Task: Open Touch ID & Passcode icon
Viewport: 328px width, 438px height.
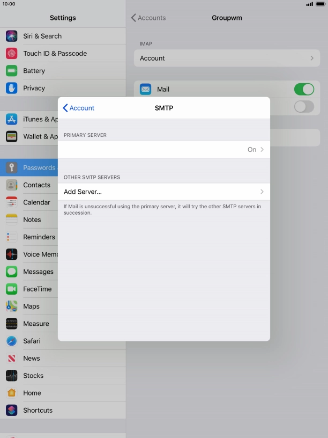Action: pyautogui.click(x=12, y=54)
